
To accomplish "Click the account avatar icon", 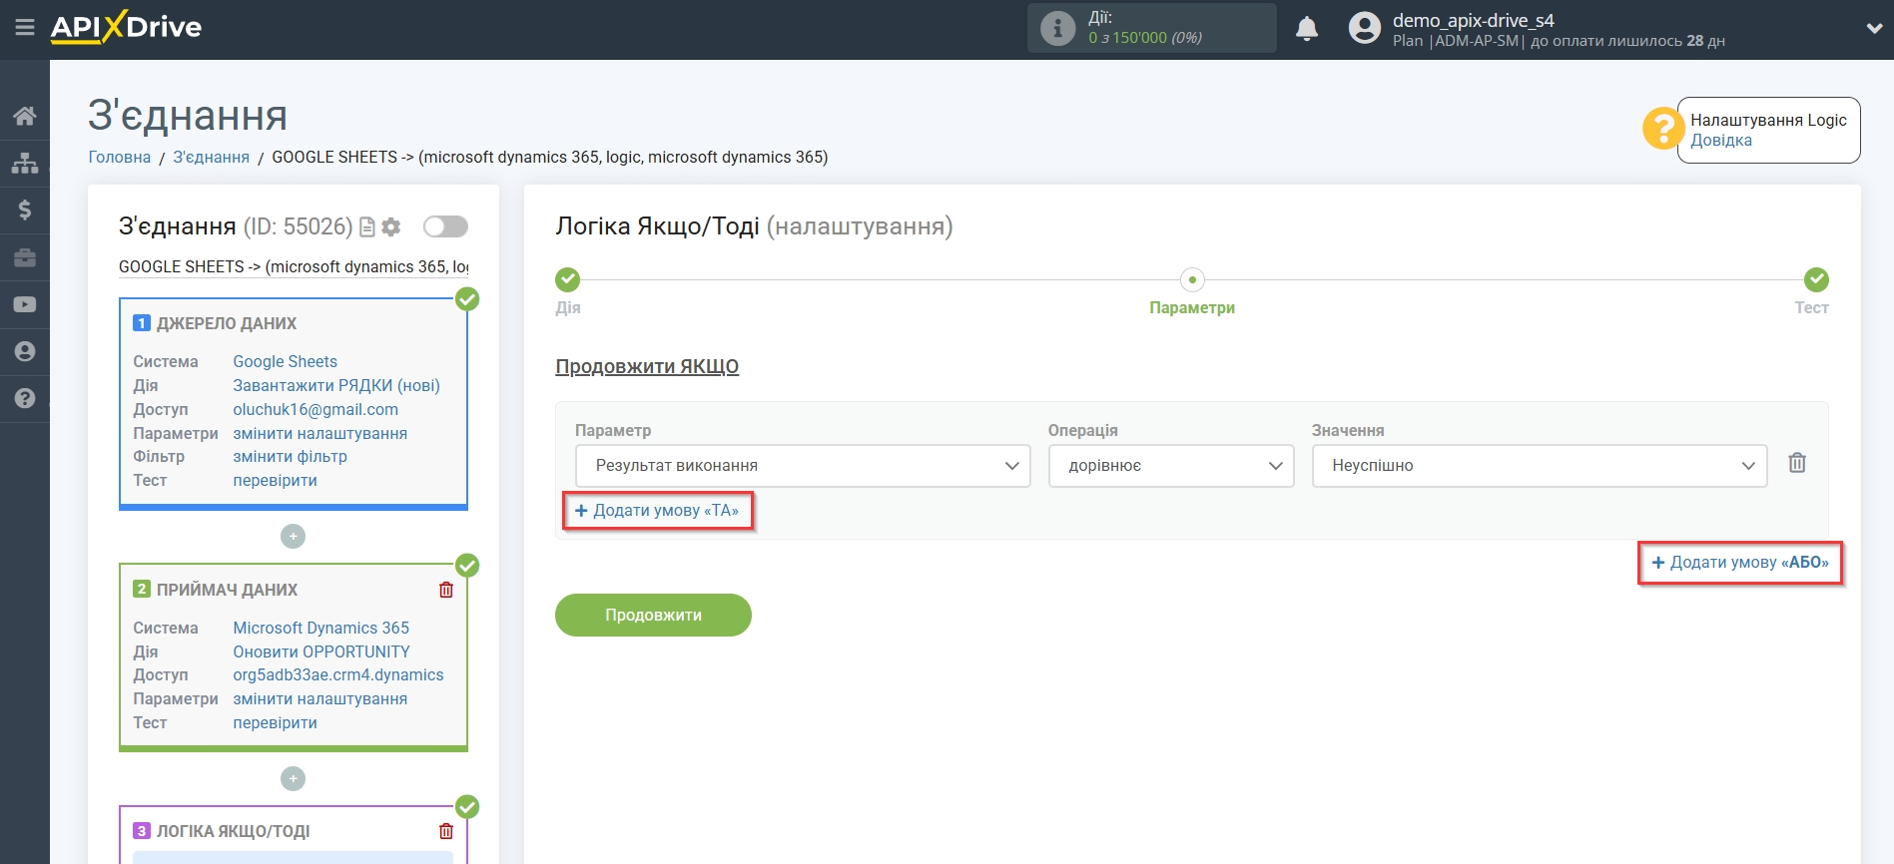I will coord(1364,28).
